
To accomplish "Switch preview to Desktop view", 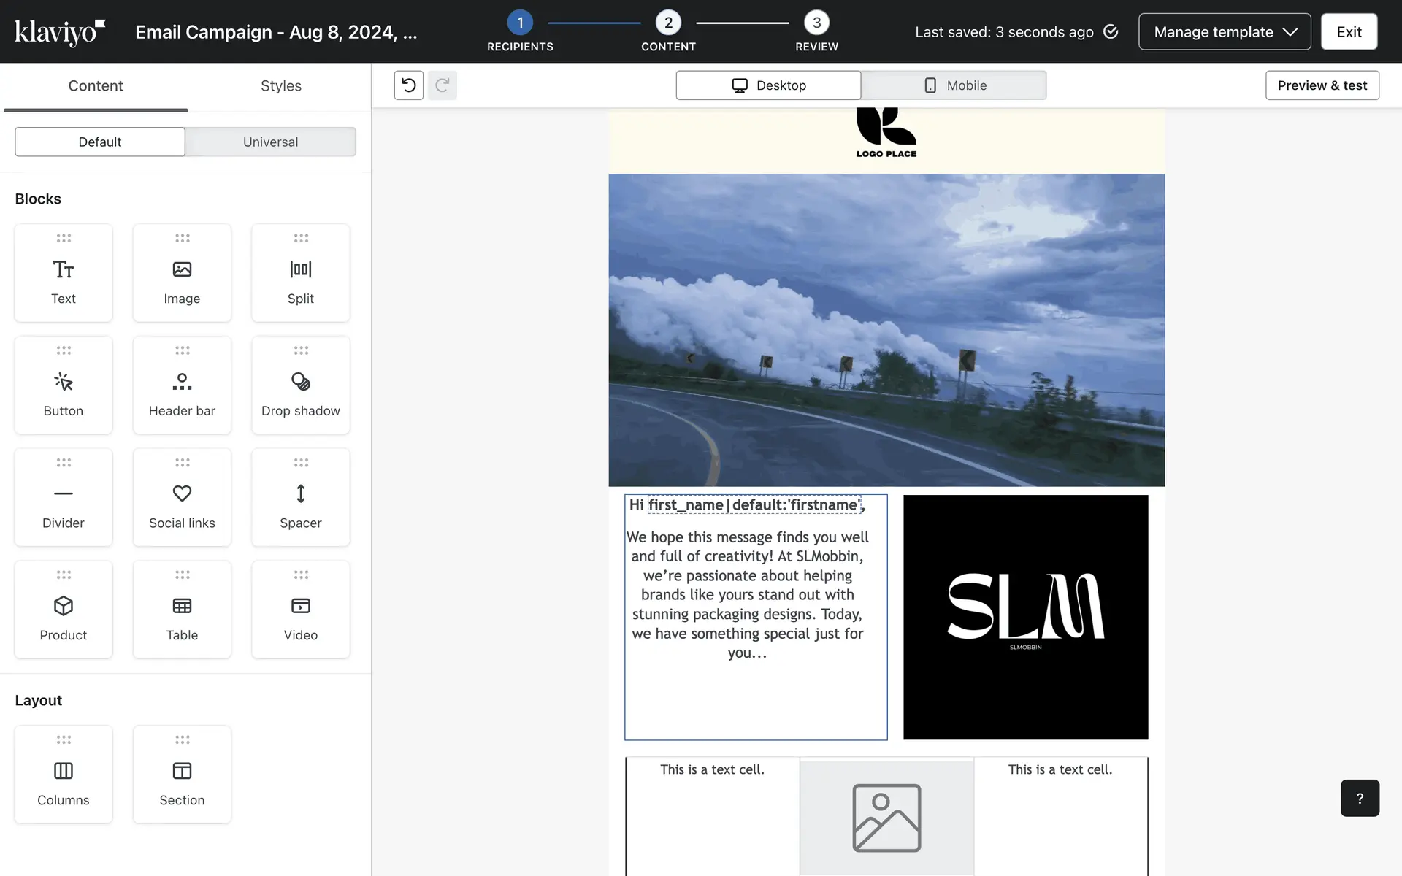I will 768,85.
